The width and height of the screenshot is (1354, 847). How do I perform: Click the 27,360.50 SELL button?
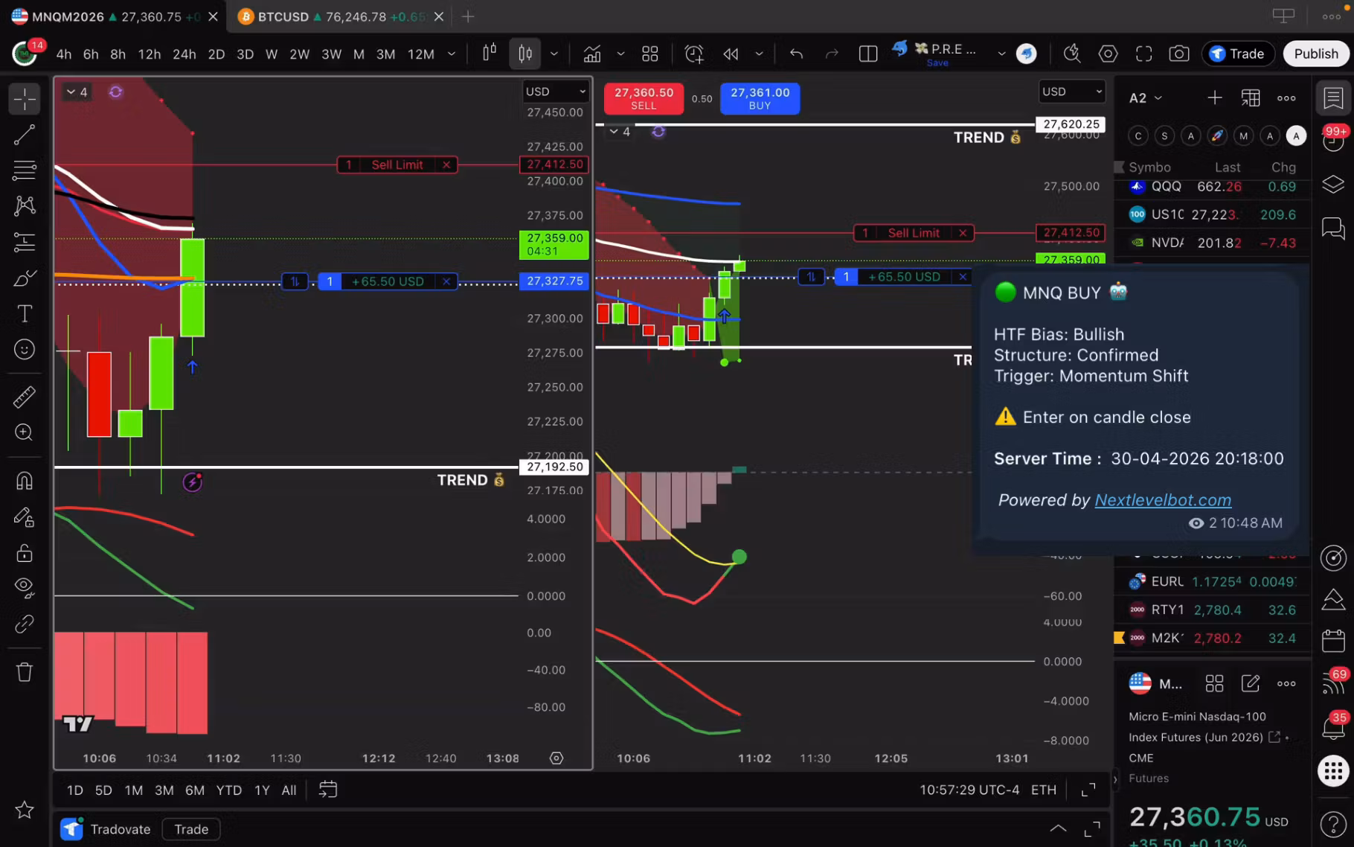point(644,98)
